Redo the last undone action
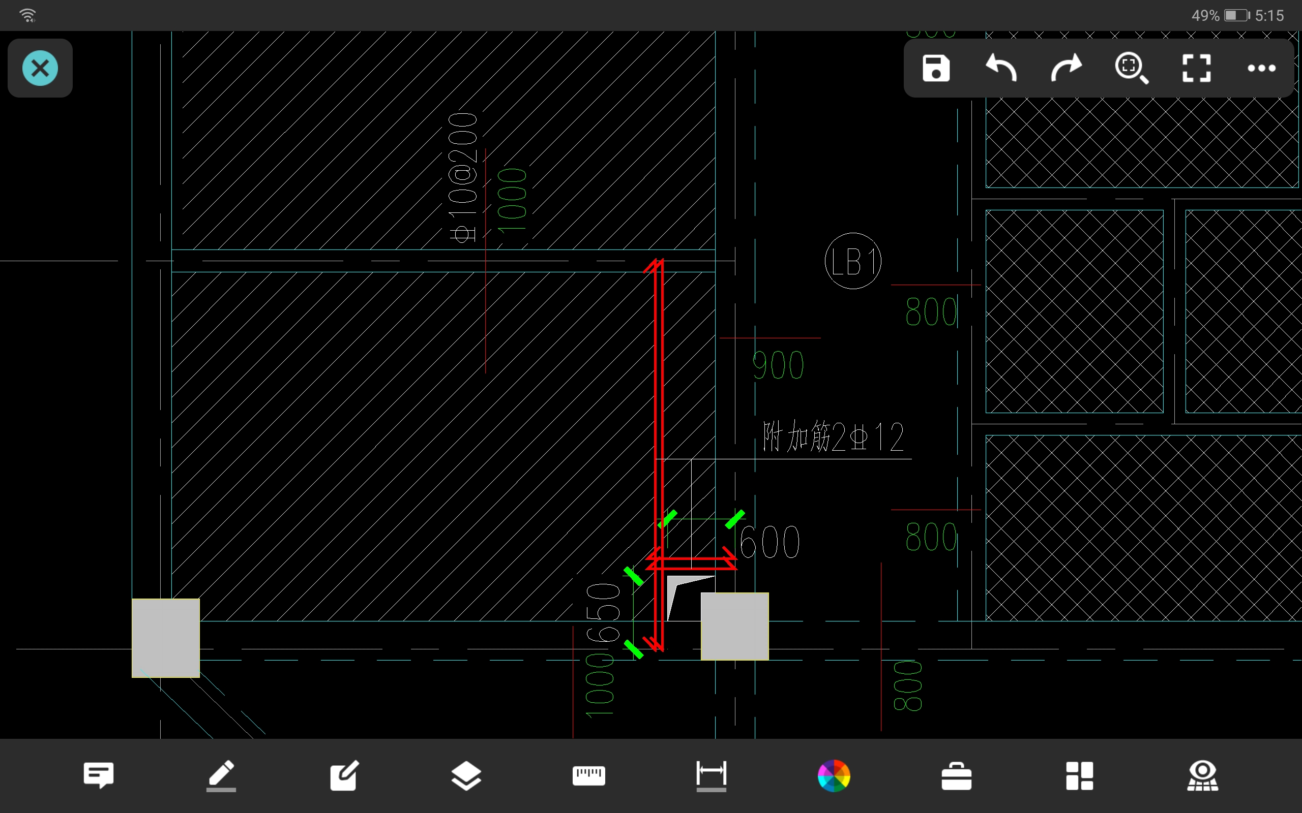 [x=1066, y=68]
